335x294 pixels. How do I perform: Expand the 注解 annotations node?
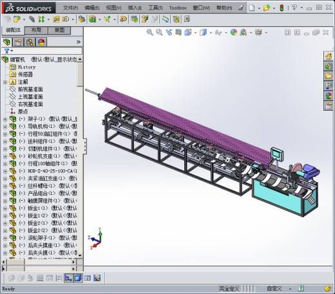5,82
